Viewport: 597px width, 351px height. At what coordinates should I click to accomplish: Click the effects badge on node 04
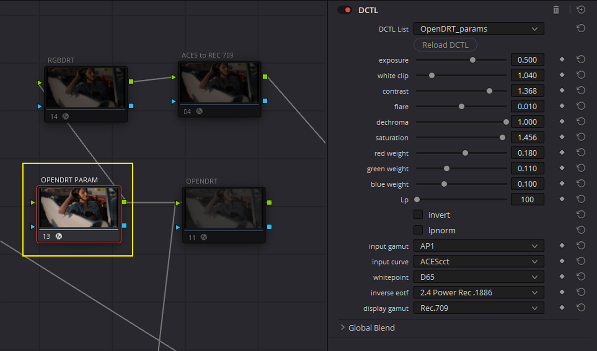pyautogui.click(x=199, y=111)
